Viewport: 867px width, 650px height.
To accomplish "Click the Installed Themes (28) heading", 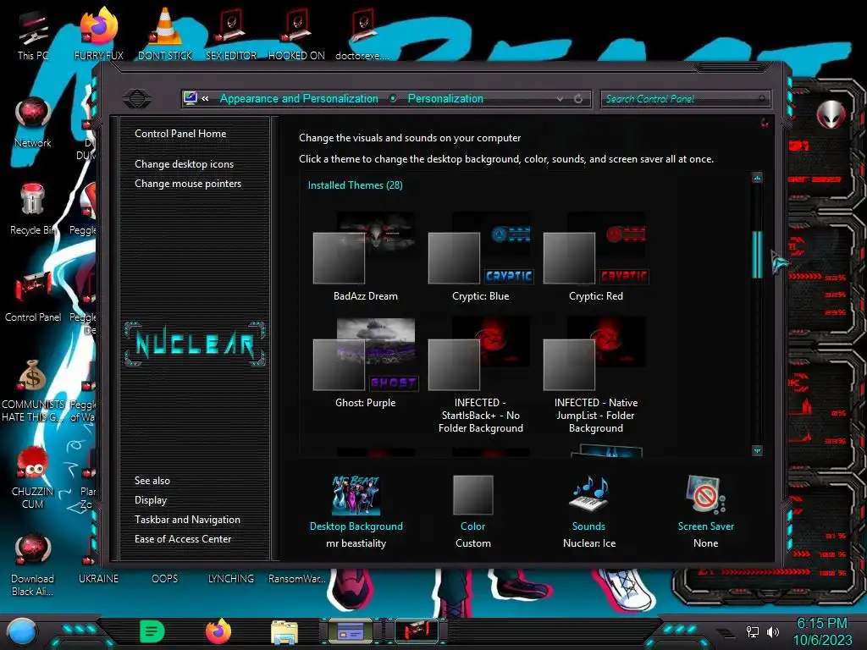I will coord(355,185).
